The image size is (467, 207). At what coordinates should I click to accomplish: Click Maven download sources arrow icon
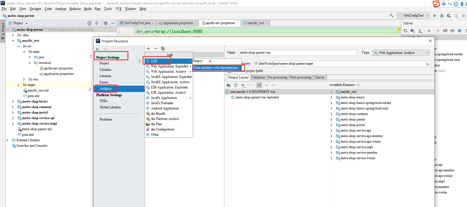click(x=420, y=31)
